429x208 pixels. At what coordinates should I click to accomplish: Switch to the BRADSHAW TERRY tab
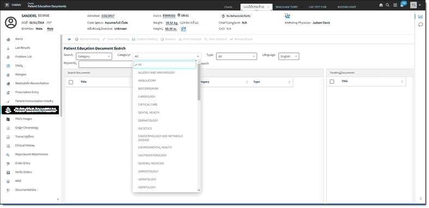pyautogui.click(x=287, y=7)
